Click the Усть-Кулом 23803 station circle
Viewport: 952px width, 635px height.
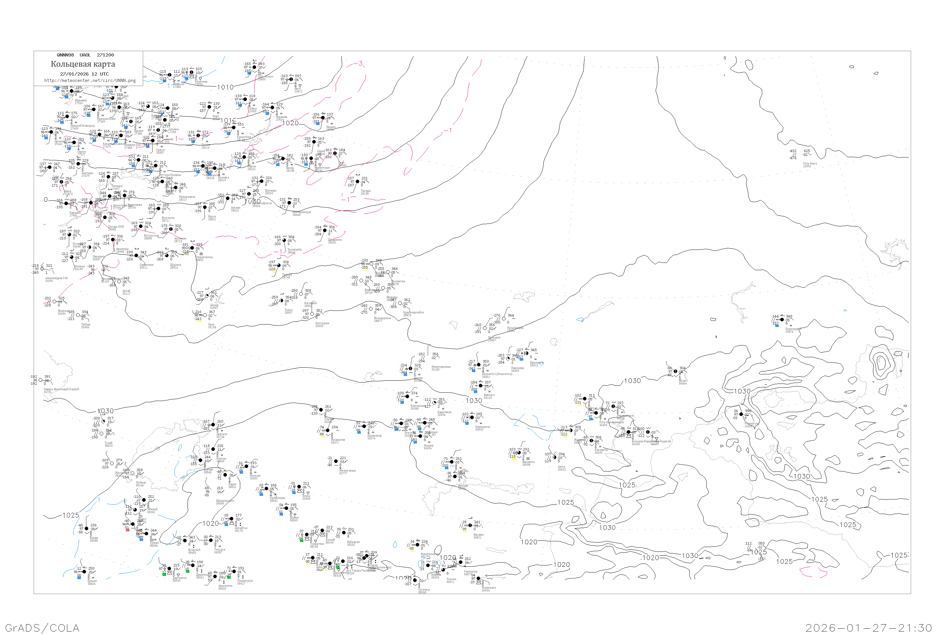click(x=254, y=68)
